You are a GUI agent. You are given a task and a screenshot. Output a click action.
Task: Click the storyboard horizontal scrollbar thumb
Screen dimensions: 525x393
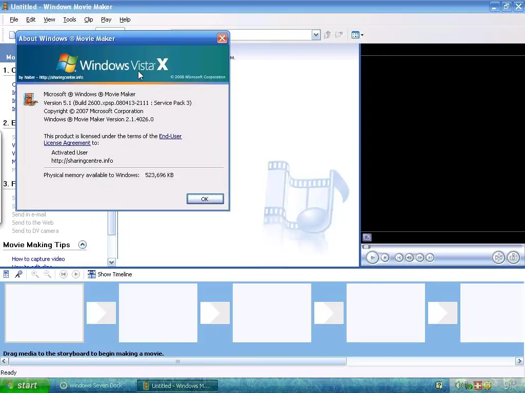[x=177, y=361]
